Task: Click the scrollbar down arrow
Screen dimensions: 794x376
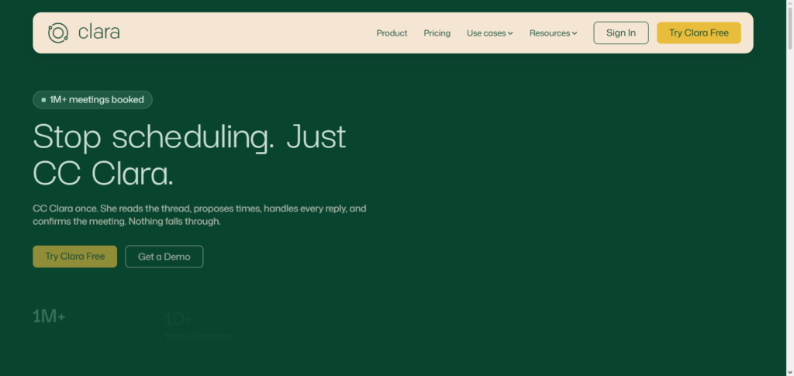Action: click(x=790, y=372)
